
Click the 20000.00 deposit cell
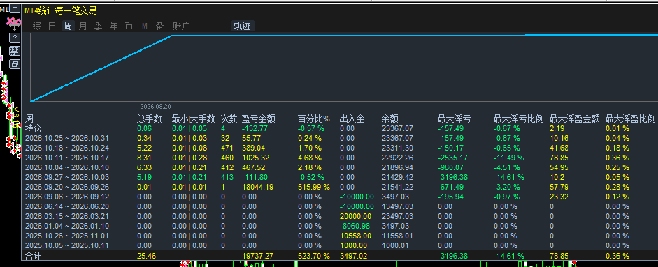[x=355, y=216]
